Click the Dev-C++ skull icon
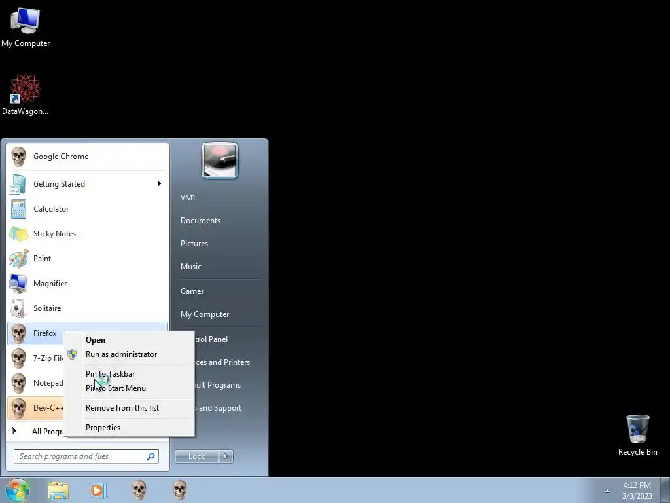The height and width of the screenshot is (503, 670). click(x=18, y=408)
